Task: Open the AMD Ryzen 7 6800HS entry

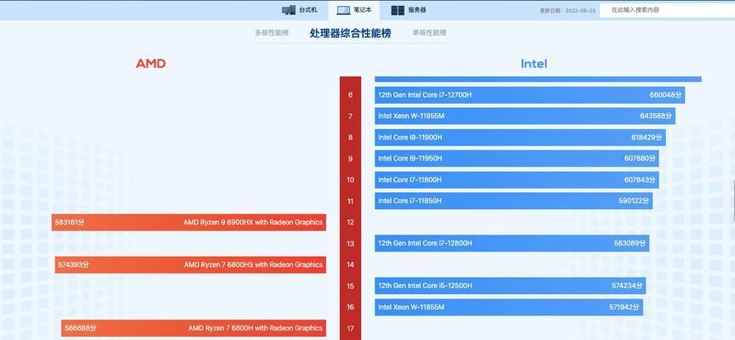Action: click(190, 264)
